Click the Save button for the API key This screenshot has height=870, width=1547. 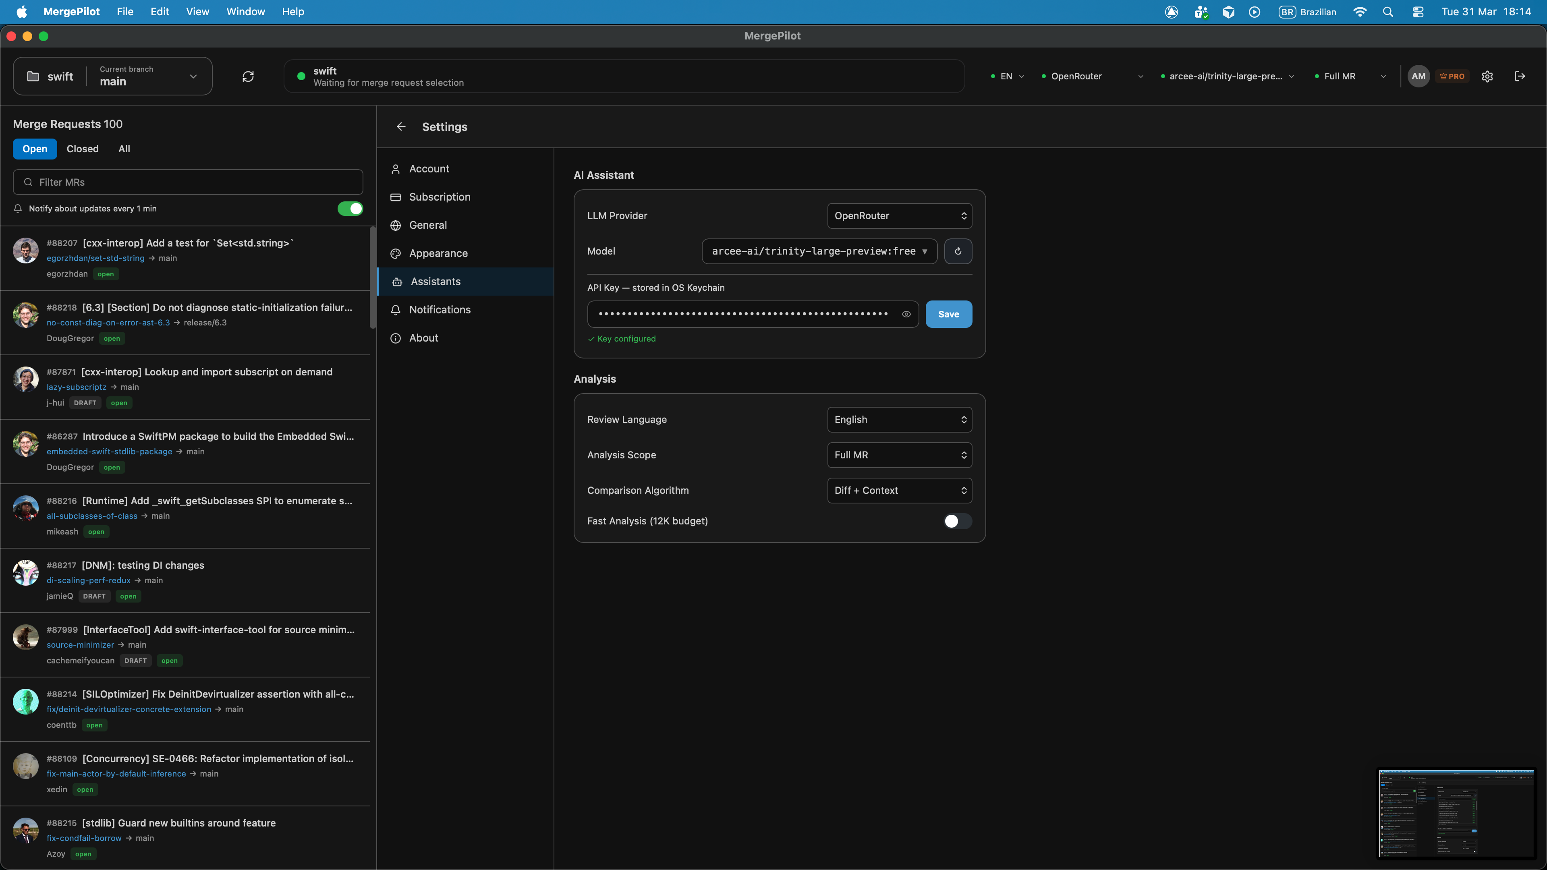948,314
